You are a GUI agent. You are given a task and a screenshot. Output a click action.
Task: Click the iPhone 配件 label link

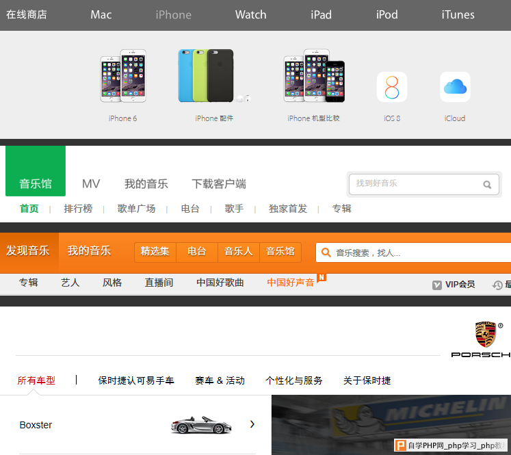[x=214, y=118]
